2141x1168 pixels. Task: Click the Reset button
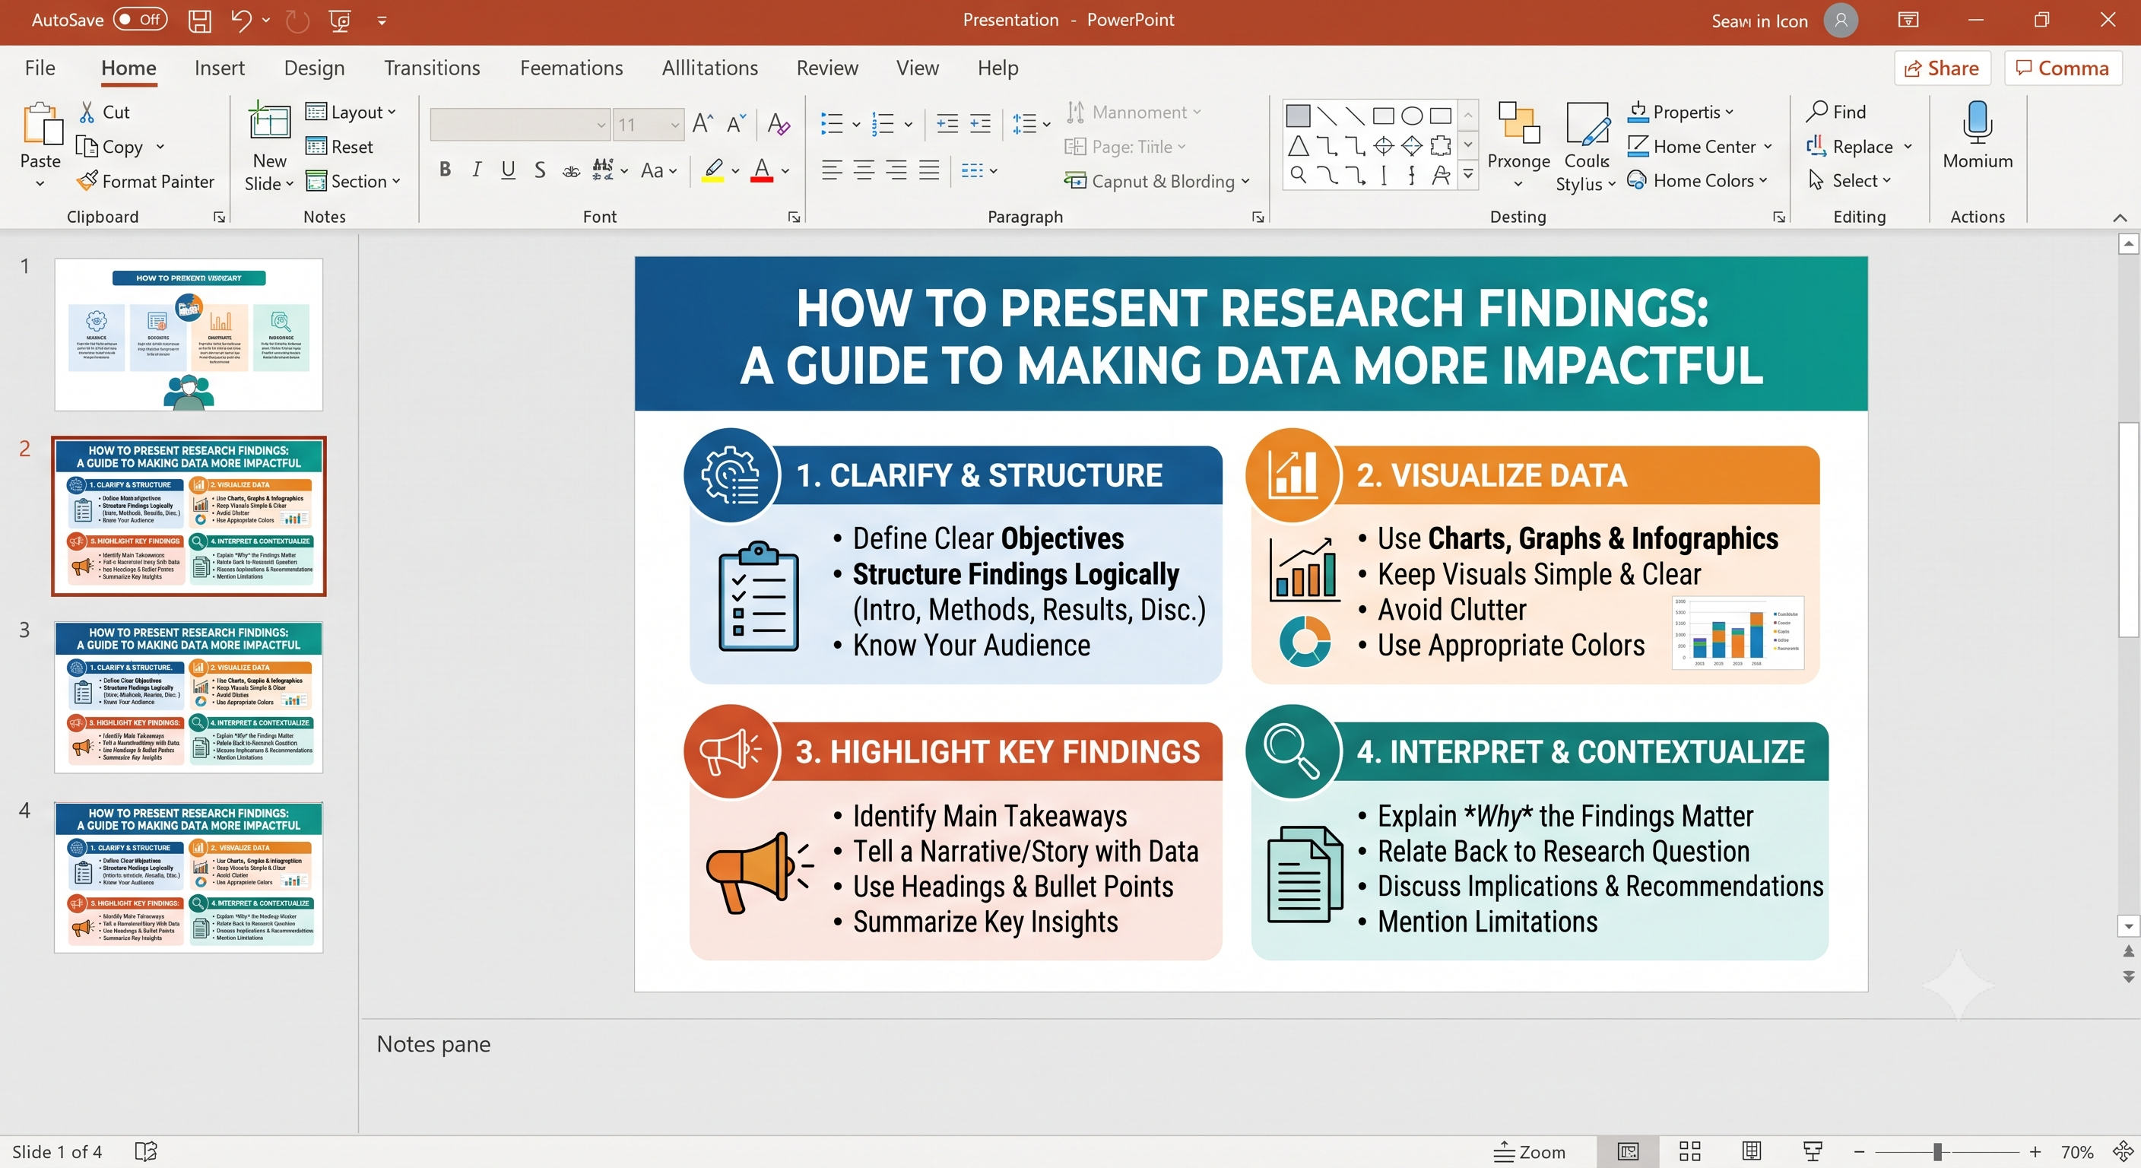[x=339, y=146]
